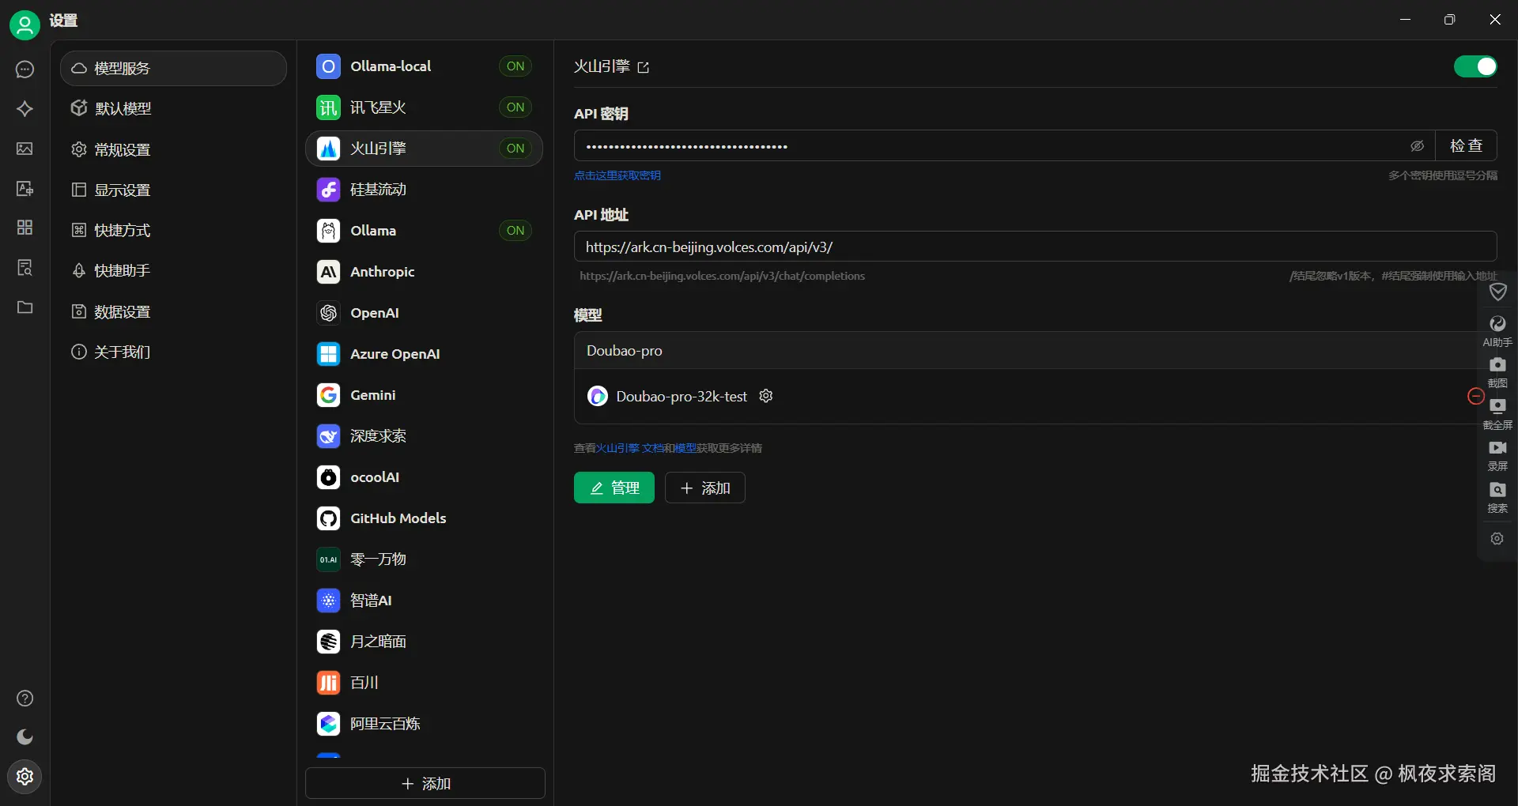Click 检查 to verify API key
Screen dimensions: 1518x806
(x=1466, y=146)
